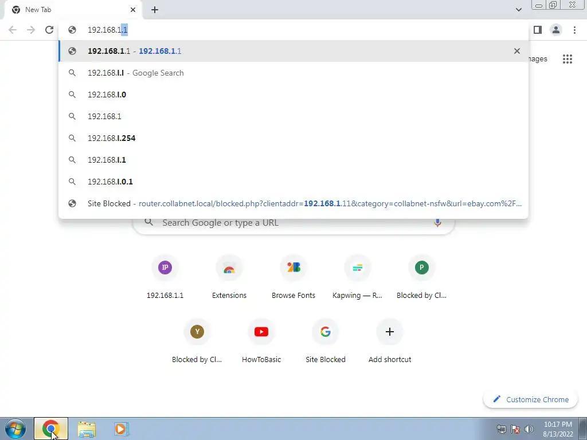Open the volume speaker tray icon
The height and width of the screenshot is (440, 587).
pos(529,429)
